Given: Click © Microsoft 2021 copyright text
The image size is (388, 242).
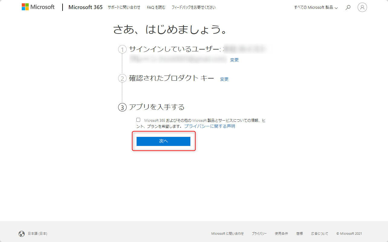Looking at the screenshot, I should 349,234.
